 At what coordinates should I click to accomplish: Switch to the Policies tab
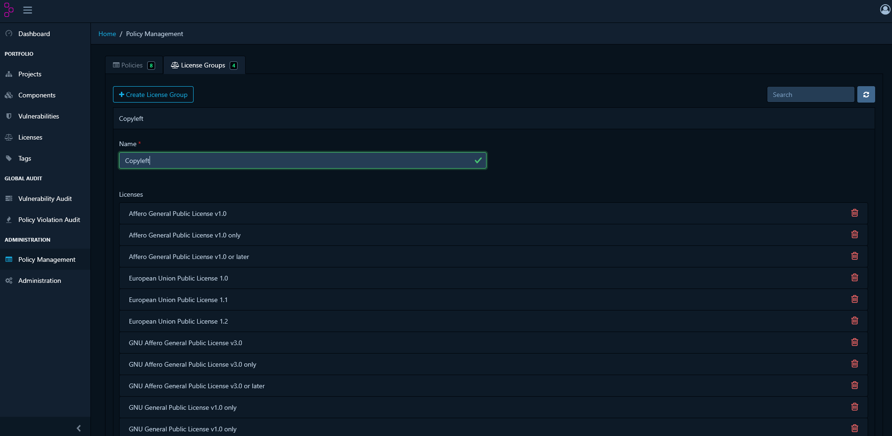(x=134, y=65)
